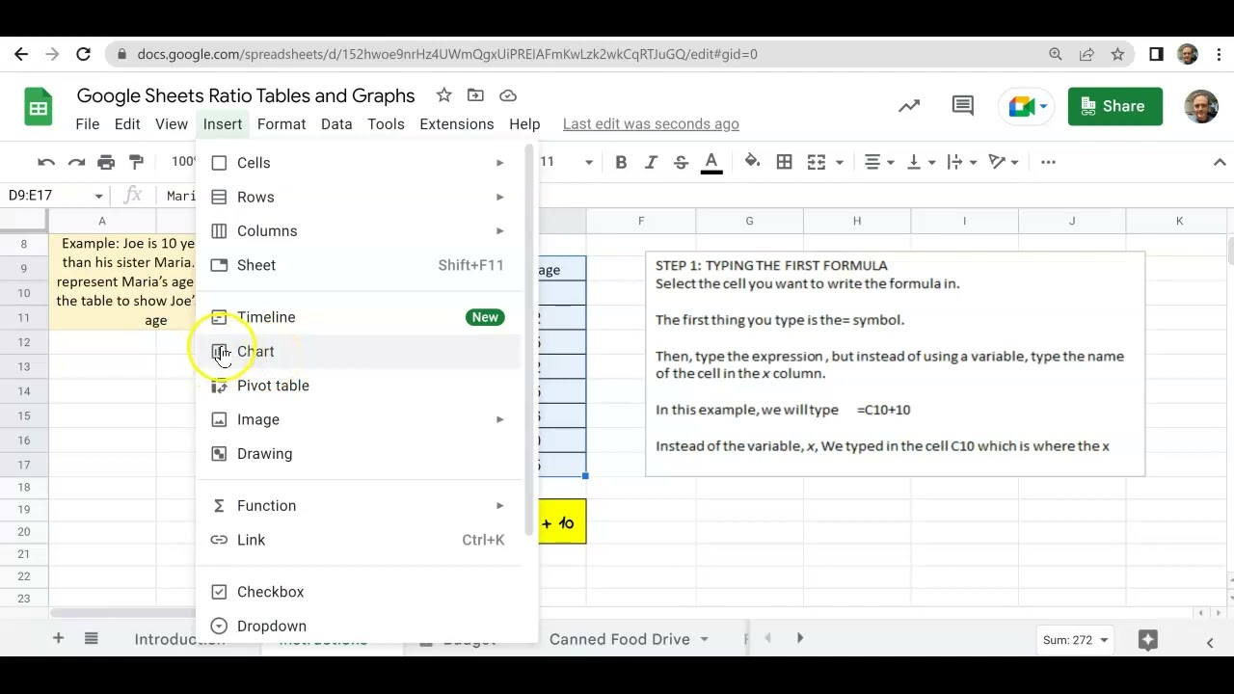Open the fill color picker
This screenshot has height=694, width=1234.
coord(752,162)
